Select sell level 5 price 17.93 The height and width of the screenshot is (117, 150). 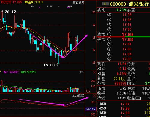click(127, 15)
